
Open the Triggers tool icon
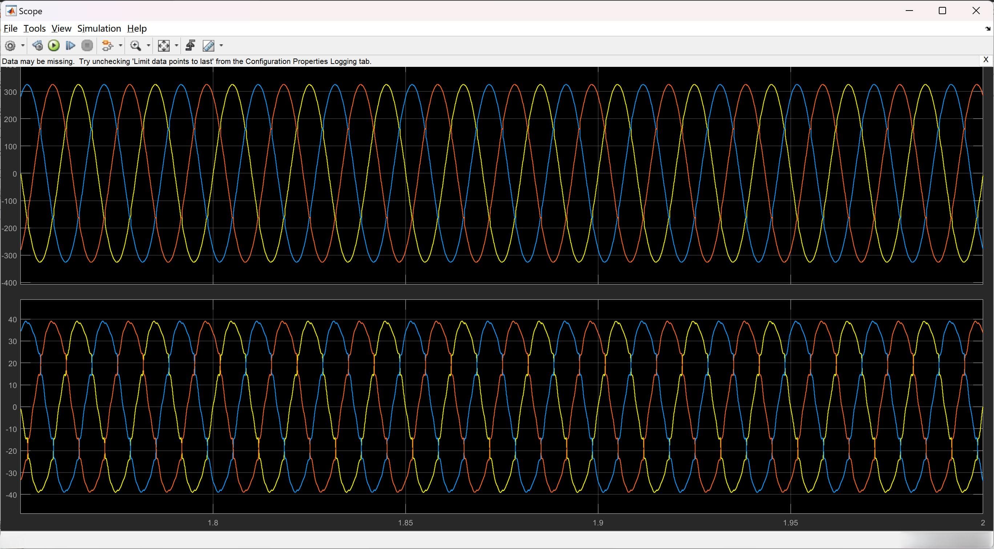(x=190, y=45)
